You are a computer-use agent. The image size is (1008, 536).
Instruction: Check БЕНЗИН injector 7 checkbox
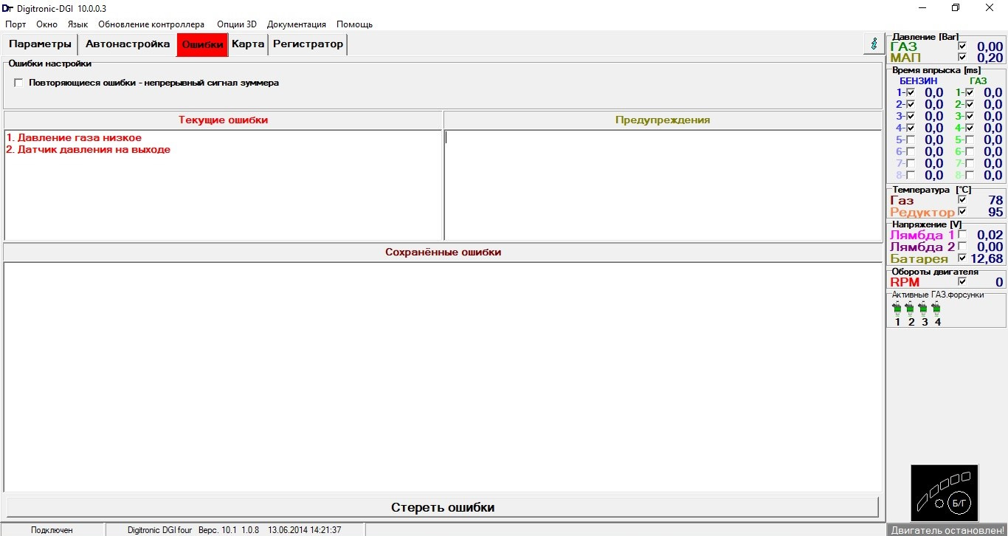911,163
